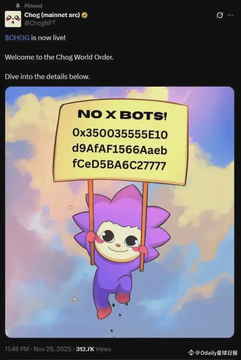Click the 'Nov 26, 2025' date
241x360 pixels.
pyautogui.click(x=52, y=349)
